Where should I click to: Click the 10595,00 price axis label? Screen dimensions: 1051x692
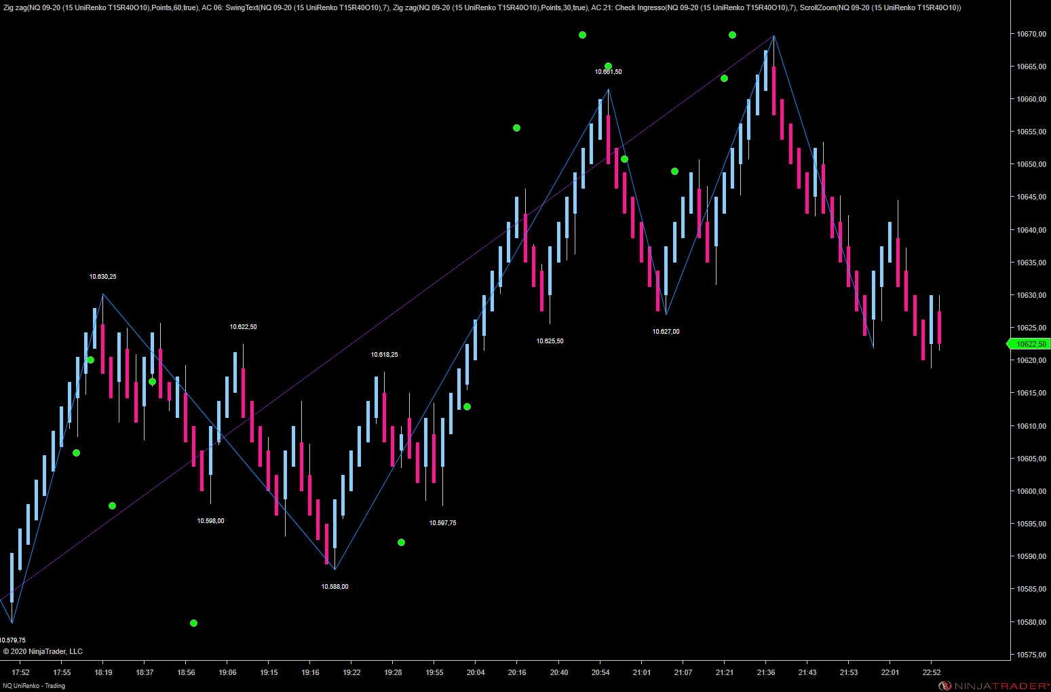point(1031,524)
